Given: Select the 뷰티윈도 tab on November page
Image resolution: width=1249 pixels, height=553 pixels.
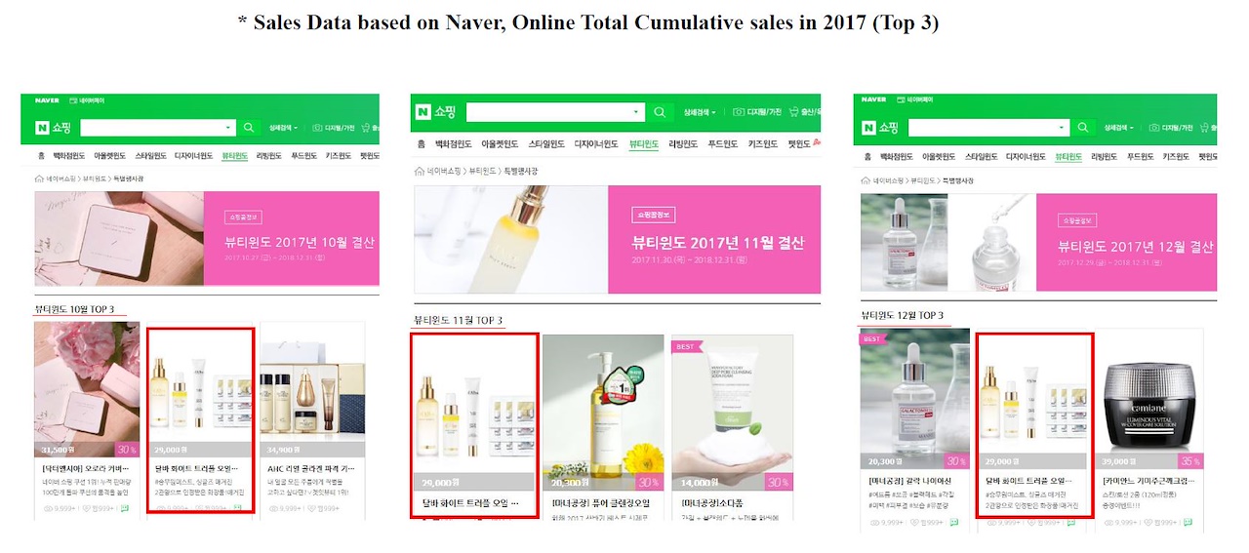Looking at the screenshot, I should 643,144.
